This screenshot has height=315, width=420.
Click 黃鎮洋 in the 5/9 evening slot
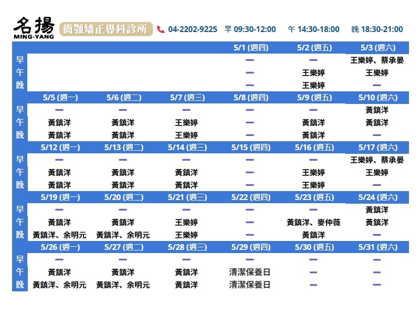[x=313, y=135]
